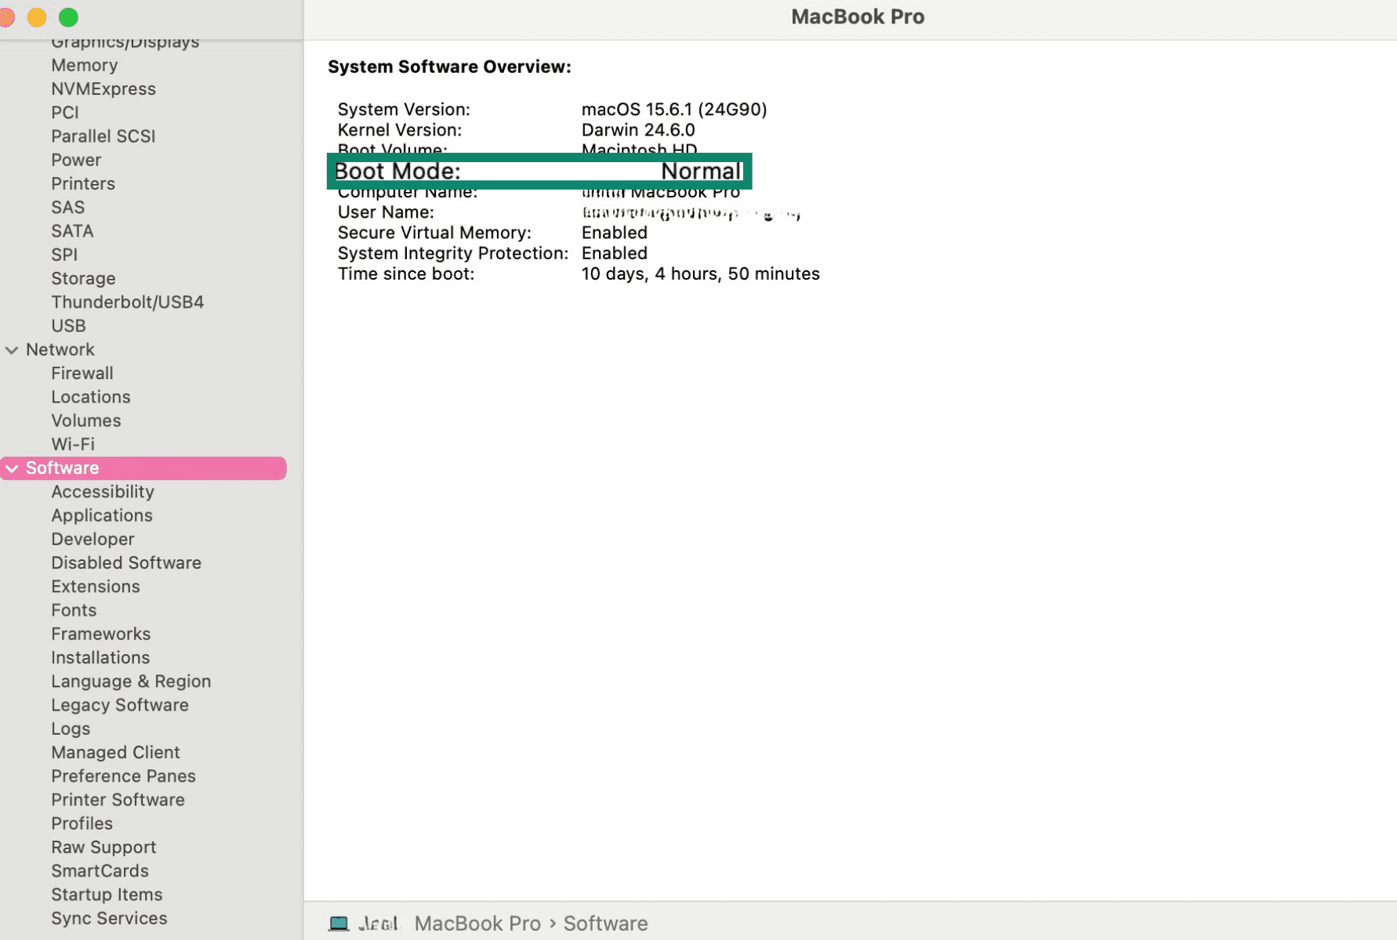This screenshot has width=1397, height=940.
Task: Open Language & Region in the sidebar
Action: click(x=131, y=681)
